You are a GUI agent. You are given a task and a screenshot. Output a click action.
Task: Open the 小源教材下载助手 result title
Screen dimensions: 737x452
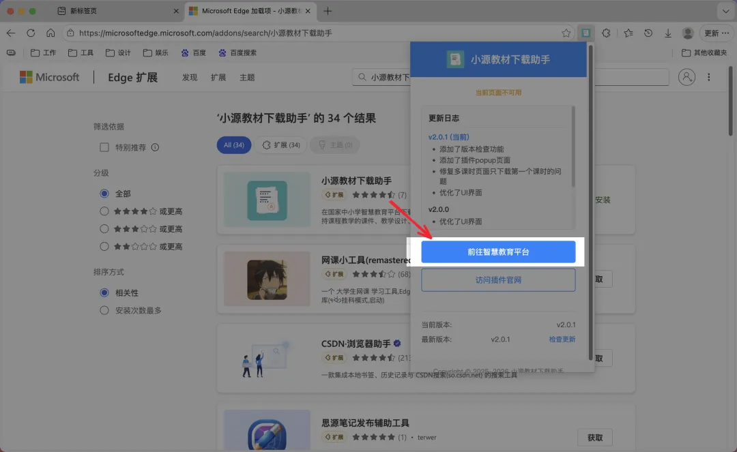click(356, 181)
